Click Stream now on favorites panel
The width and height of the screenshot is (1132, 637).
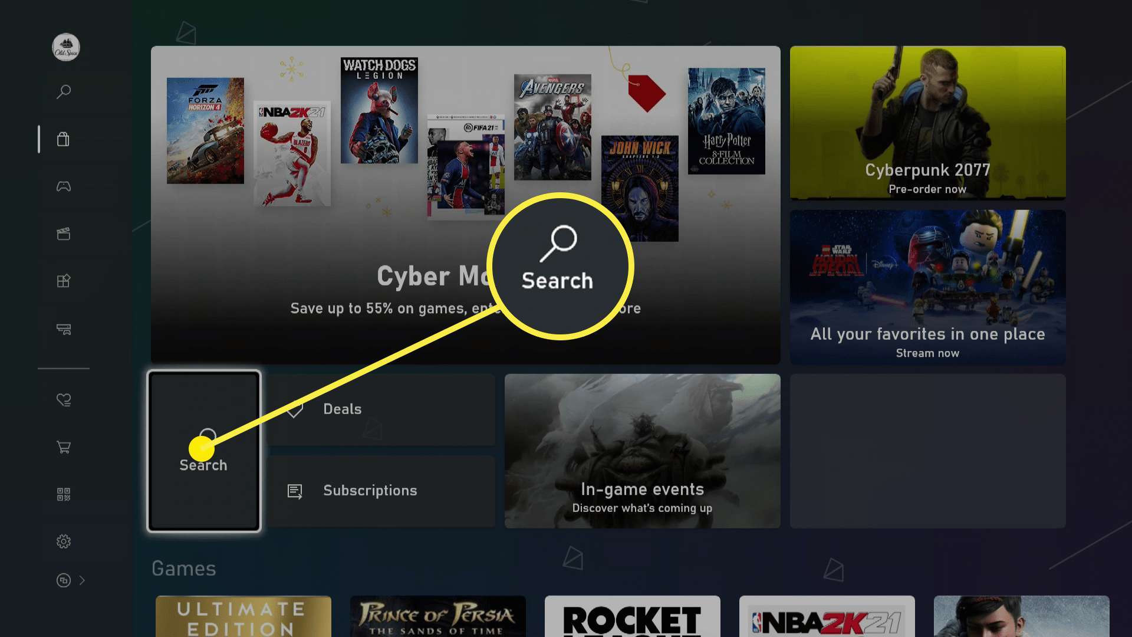(927, 353)
